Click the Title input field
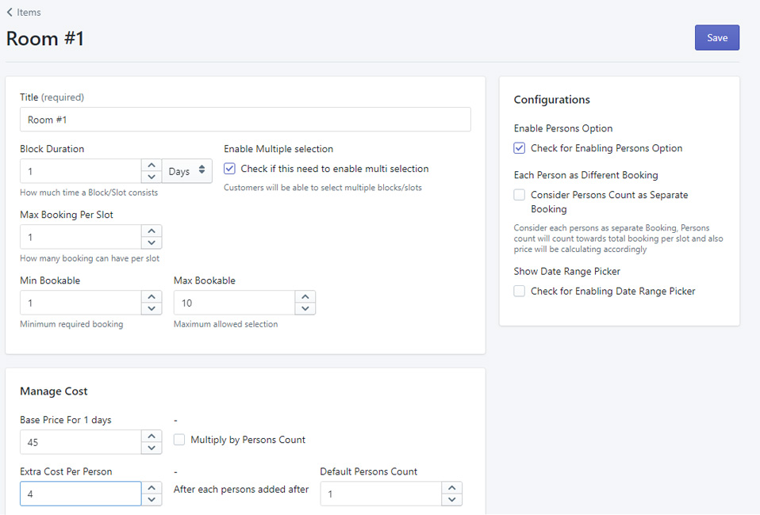The height and width of the screenshot is (515, 760). pos(244,120)
